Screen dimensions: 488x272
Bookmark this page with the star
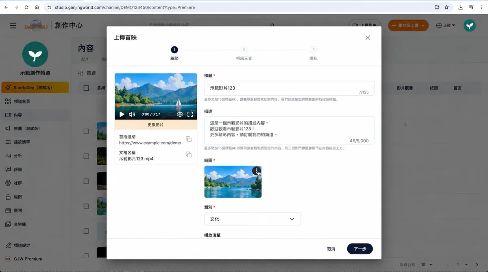point(447,7)
